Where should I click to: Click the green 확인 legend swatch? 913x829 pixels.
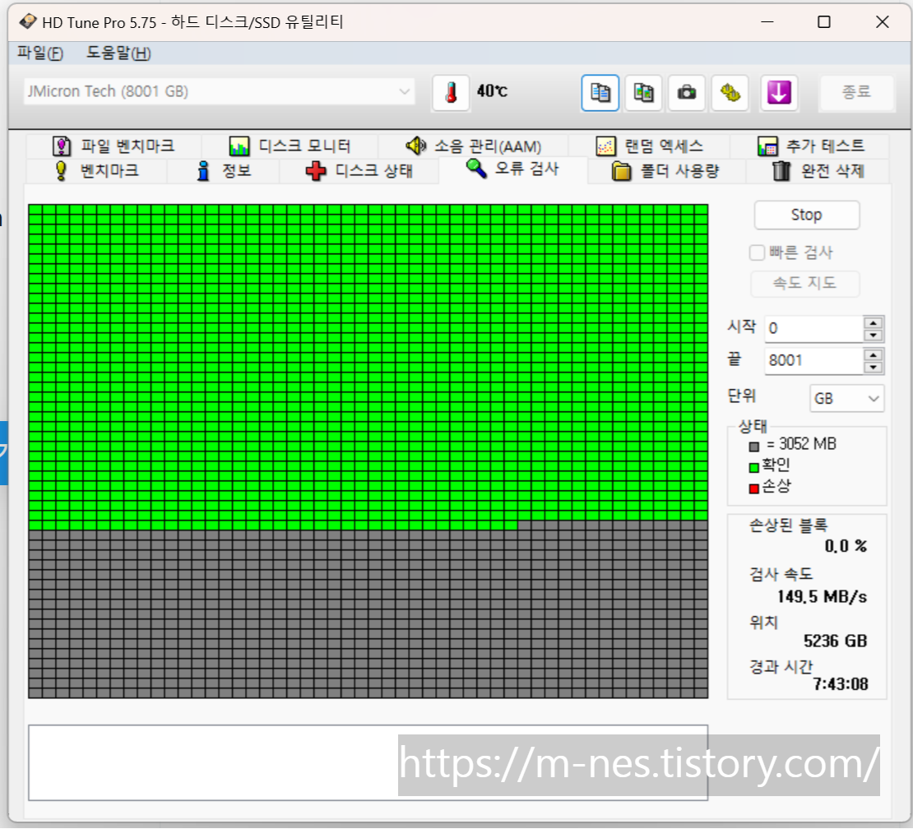pyautogui.click(x=754, y=467)
